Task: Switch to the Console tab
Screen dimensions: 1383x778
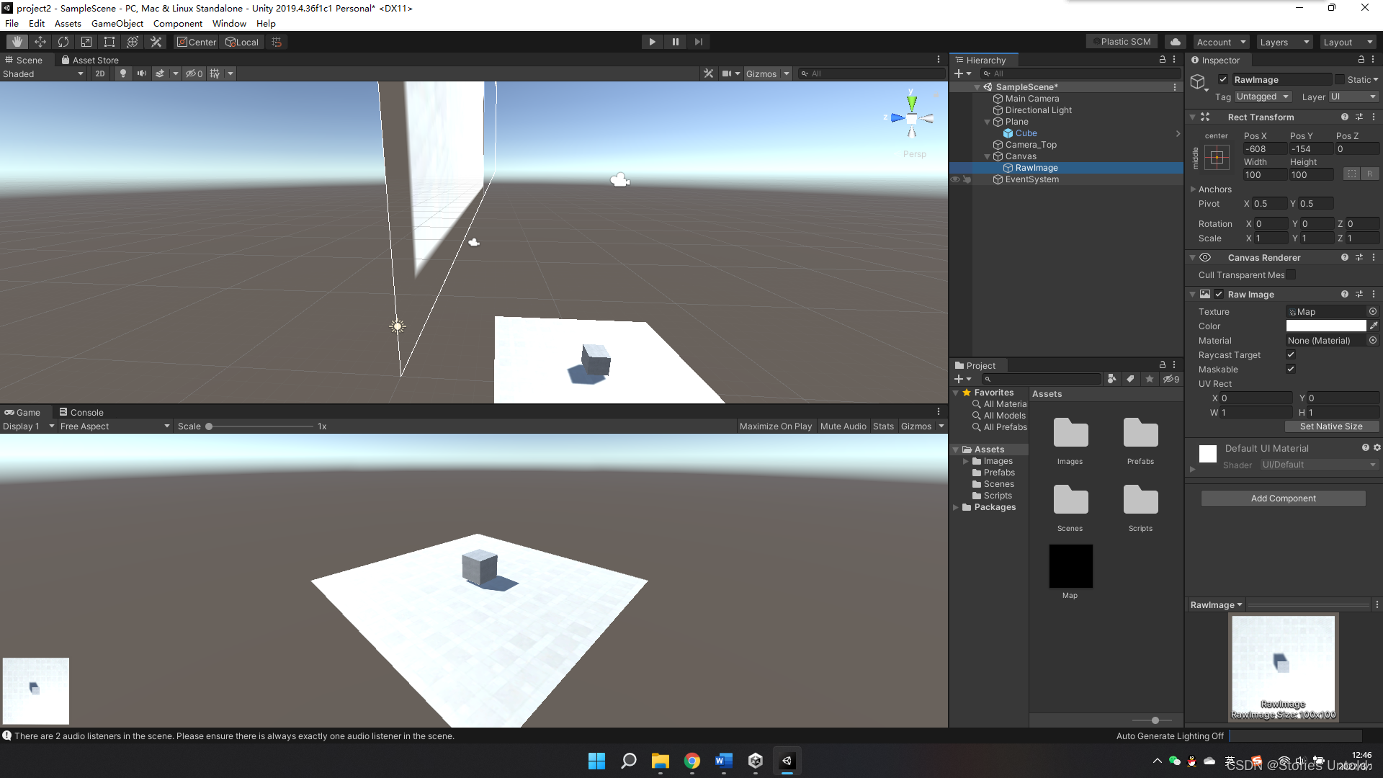Action: (x=81, y=412)
